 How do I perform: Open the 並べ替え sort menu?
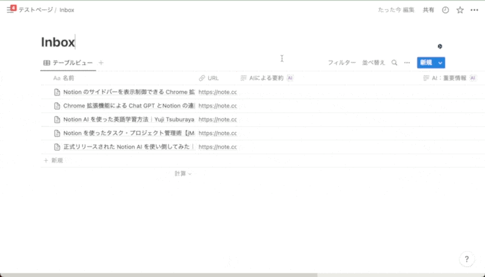click(373, 63)
